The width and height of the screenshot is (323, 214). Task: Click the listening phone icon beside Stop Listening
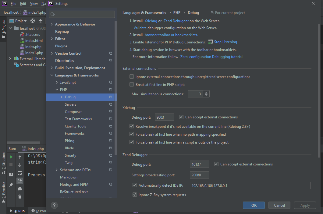click(x=210, y=42)
